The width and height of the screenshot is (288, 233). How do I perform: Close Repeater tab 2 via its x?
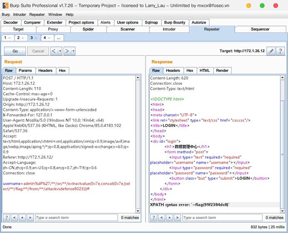coord(23,38)
